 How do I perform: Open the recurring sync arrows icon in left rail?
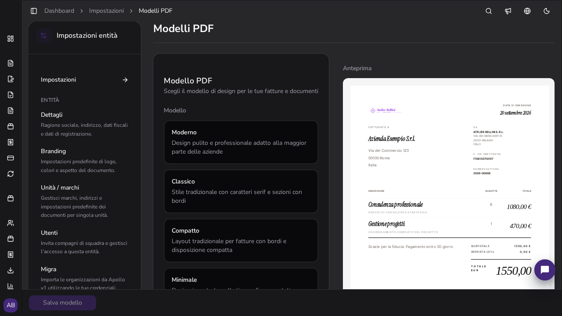tap(11, 174)
